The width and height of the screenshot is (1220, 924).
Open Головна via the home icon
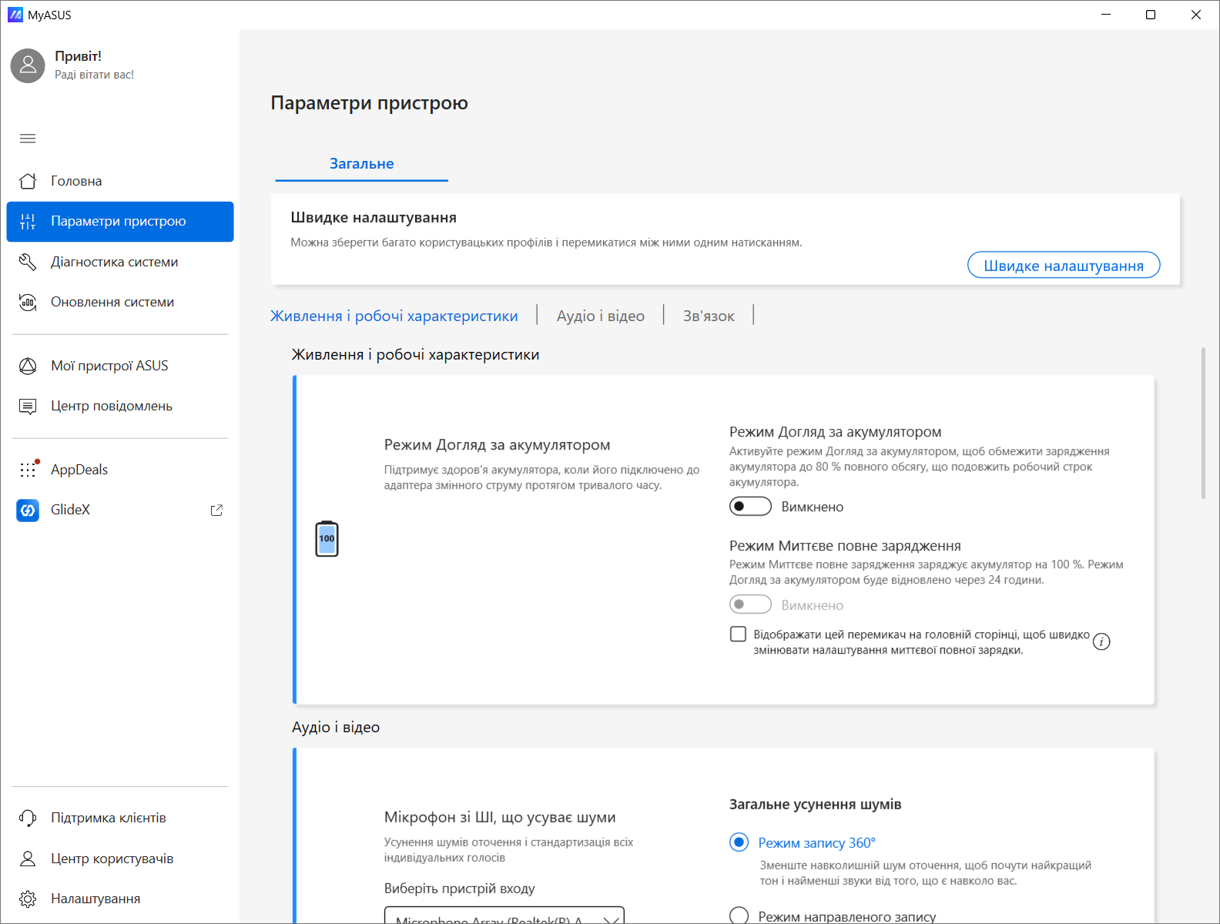[28, 181]
